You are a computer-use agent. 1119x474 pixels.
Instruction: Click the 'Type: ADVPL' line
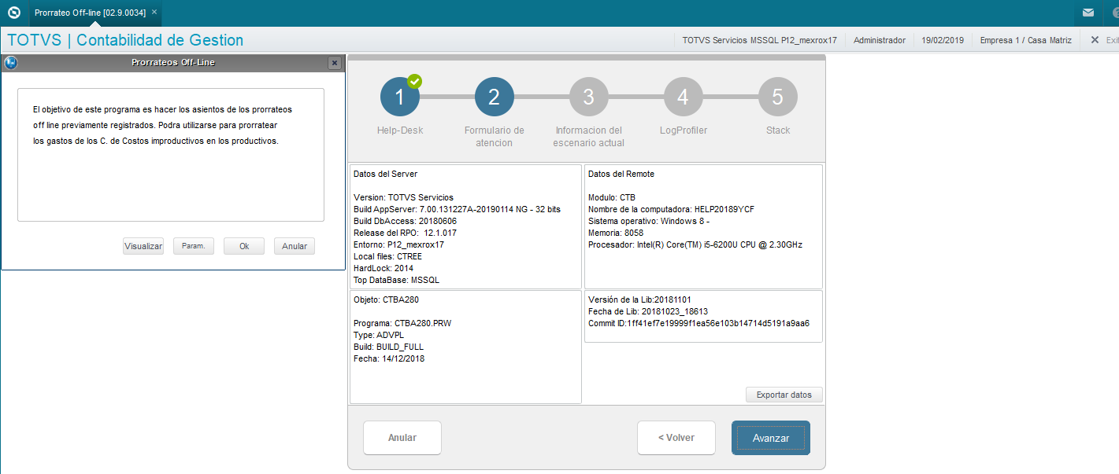[379, 335]
